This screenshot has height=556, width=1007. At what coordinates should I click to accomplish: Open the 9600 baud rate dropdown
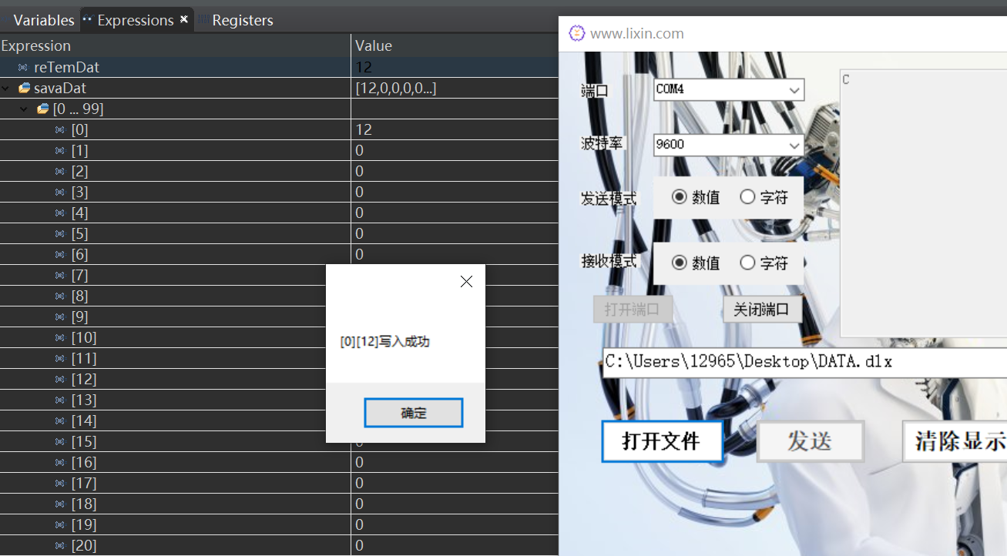[x=794, y=146]
